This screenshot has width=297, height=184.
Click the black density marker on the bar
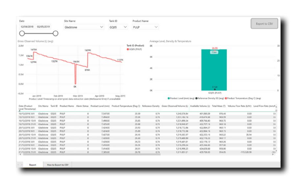pyautogui.click(x=215, y=89)
